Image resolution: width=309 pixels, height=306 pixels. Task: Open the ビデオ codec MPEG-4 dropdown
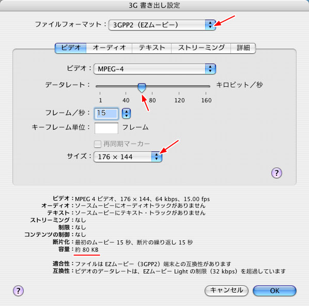pyautogui.click(x=154, y=69)
